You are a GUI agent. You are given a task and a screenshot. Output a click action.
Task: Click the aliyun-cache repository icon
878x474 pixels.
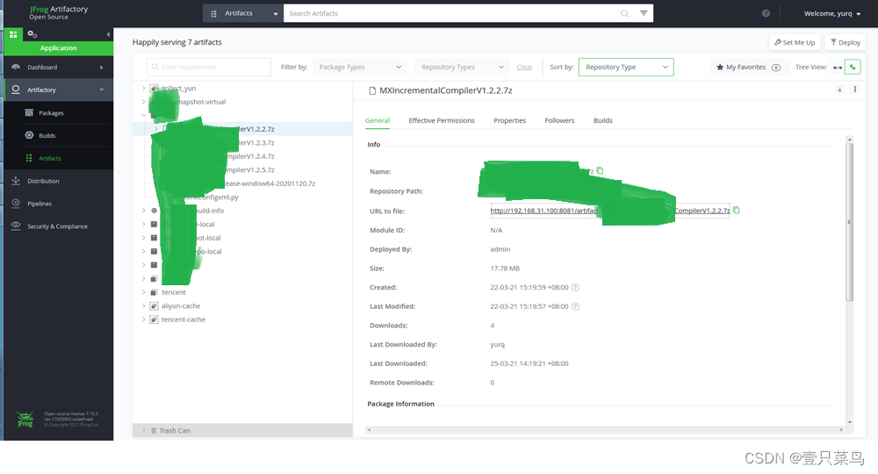coord(154,306)
